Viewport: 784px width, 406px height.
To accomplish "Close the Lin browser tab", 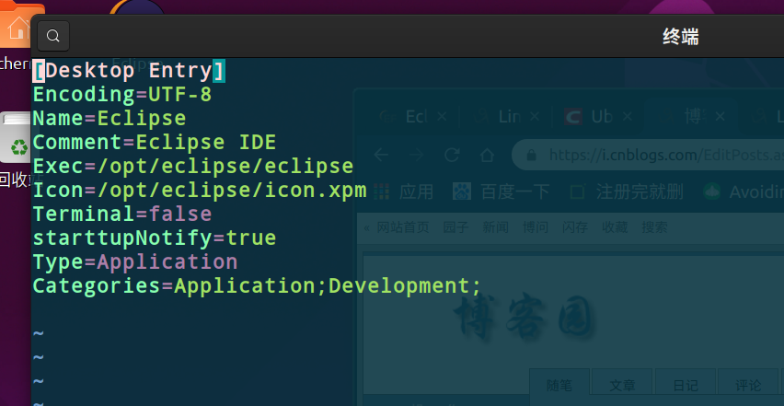I will pyautogui.click(x=535, y=117).
